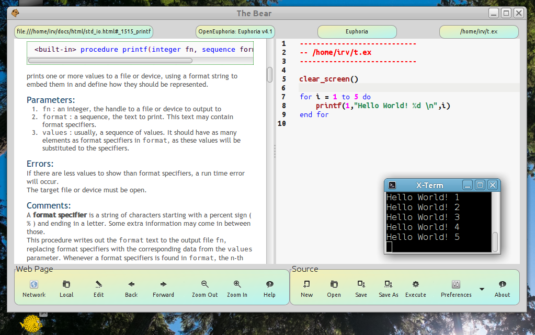
Task: Click the Network icon in Web Page toolbar
Action: tap(34, 285)
